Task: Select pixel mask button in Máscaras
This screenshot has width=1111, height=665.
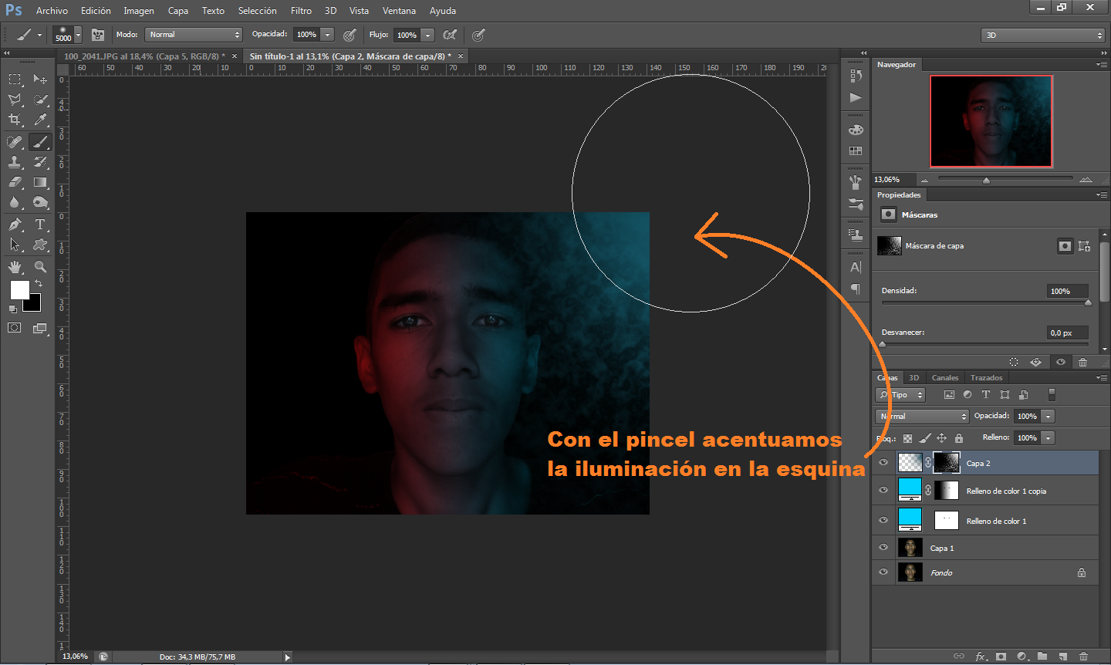Action: [1065, 246]
